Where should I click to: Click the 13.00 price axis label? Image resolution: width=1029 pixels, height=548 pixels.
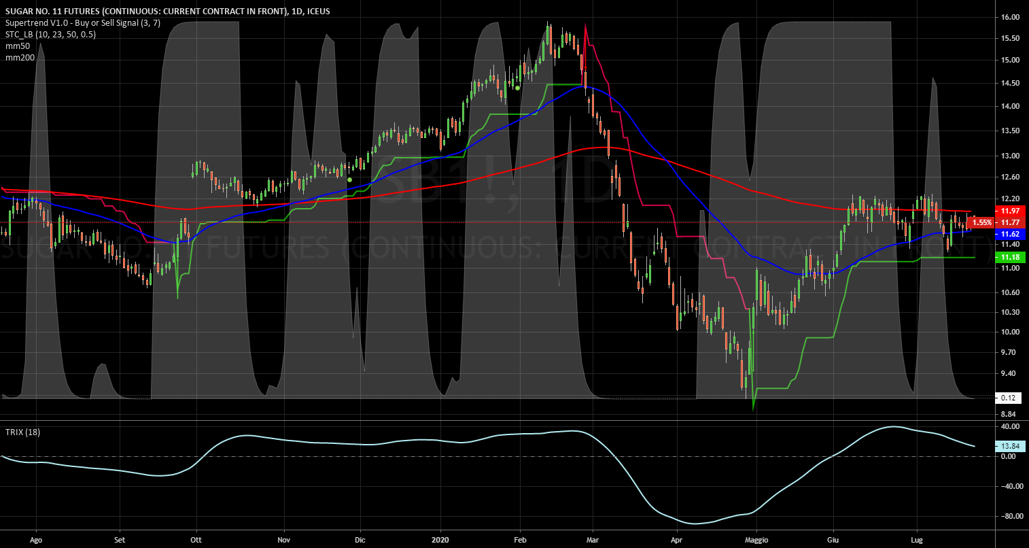pos(1009,156)
